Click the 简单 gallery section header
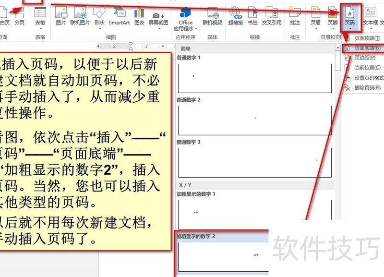 coord(255,49)
